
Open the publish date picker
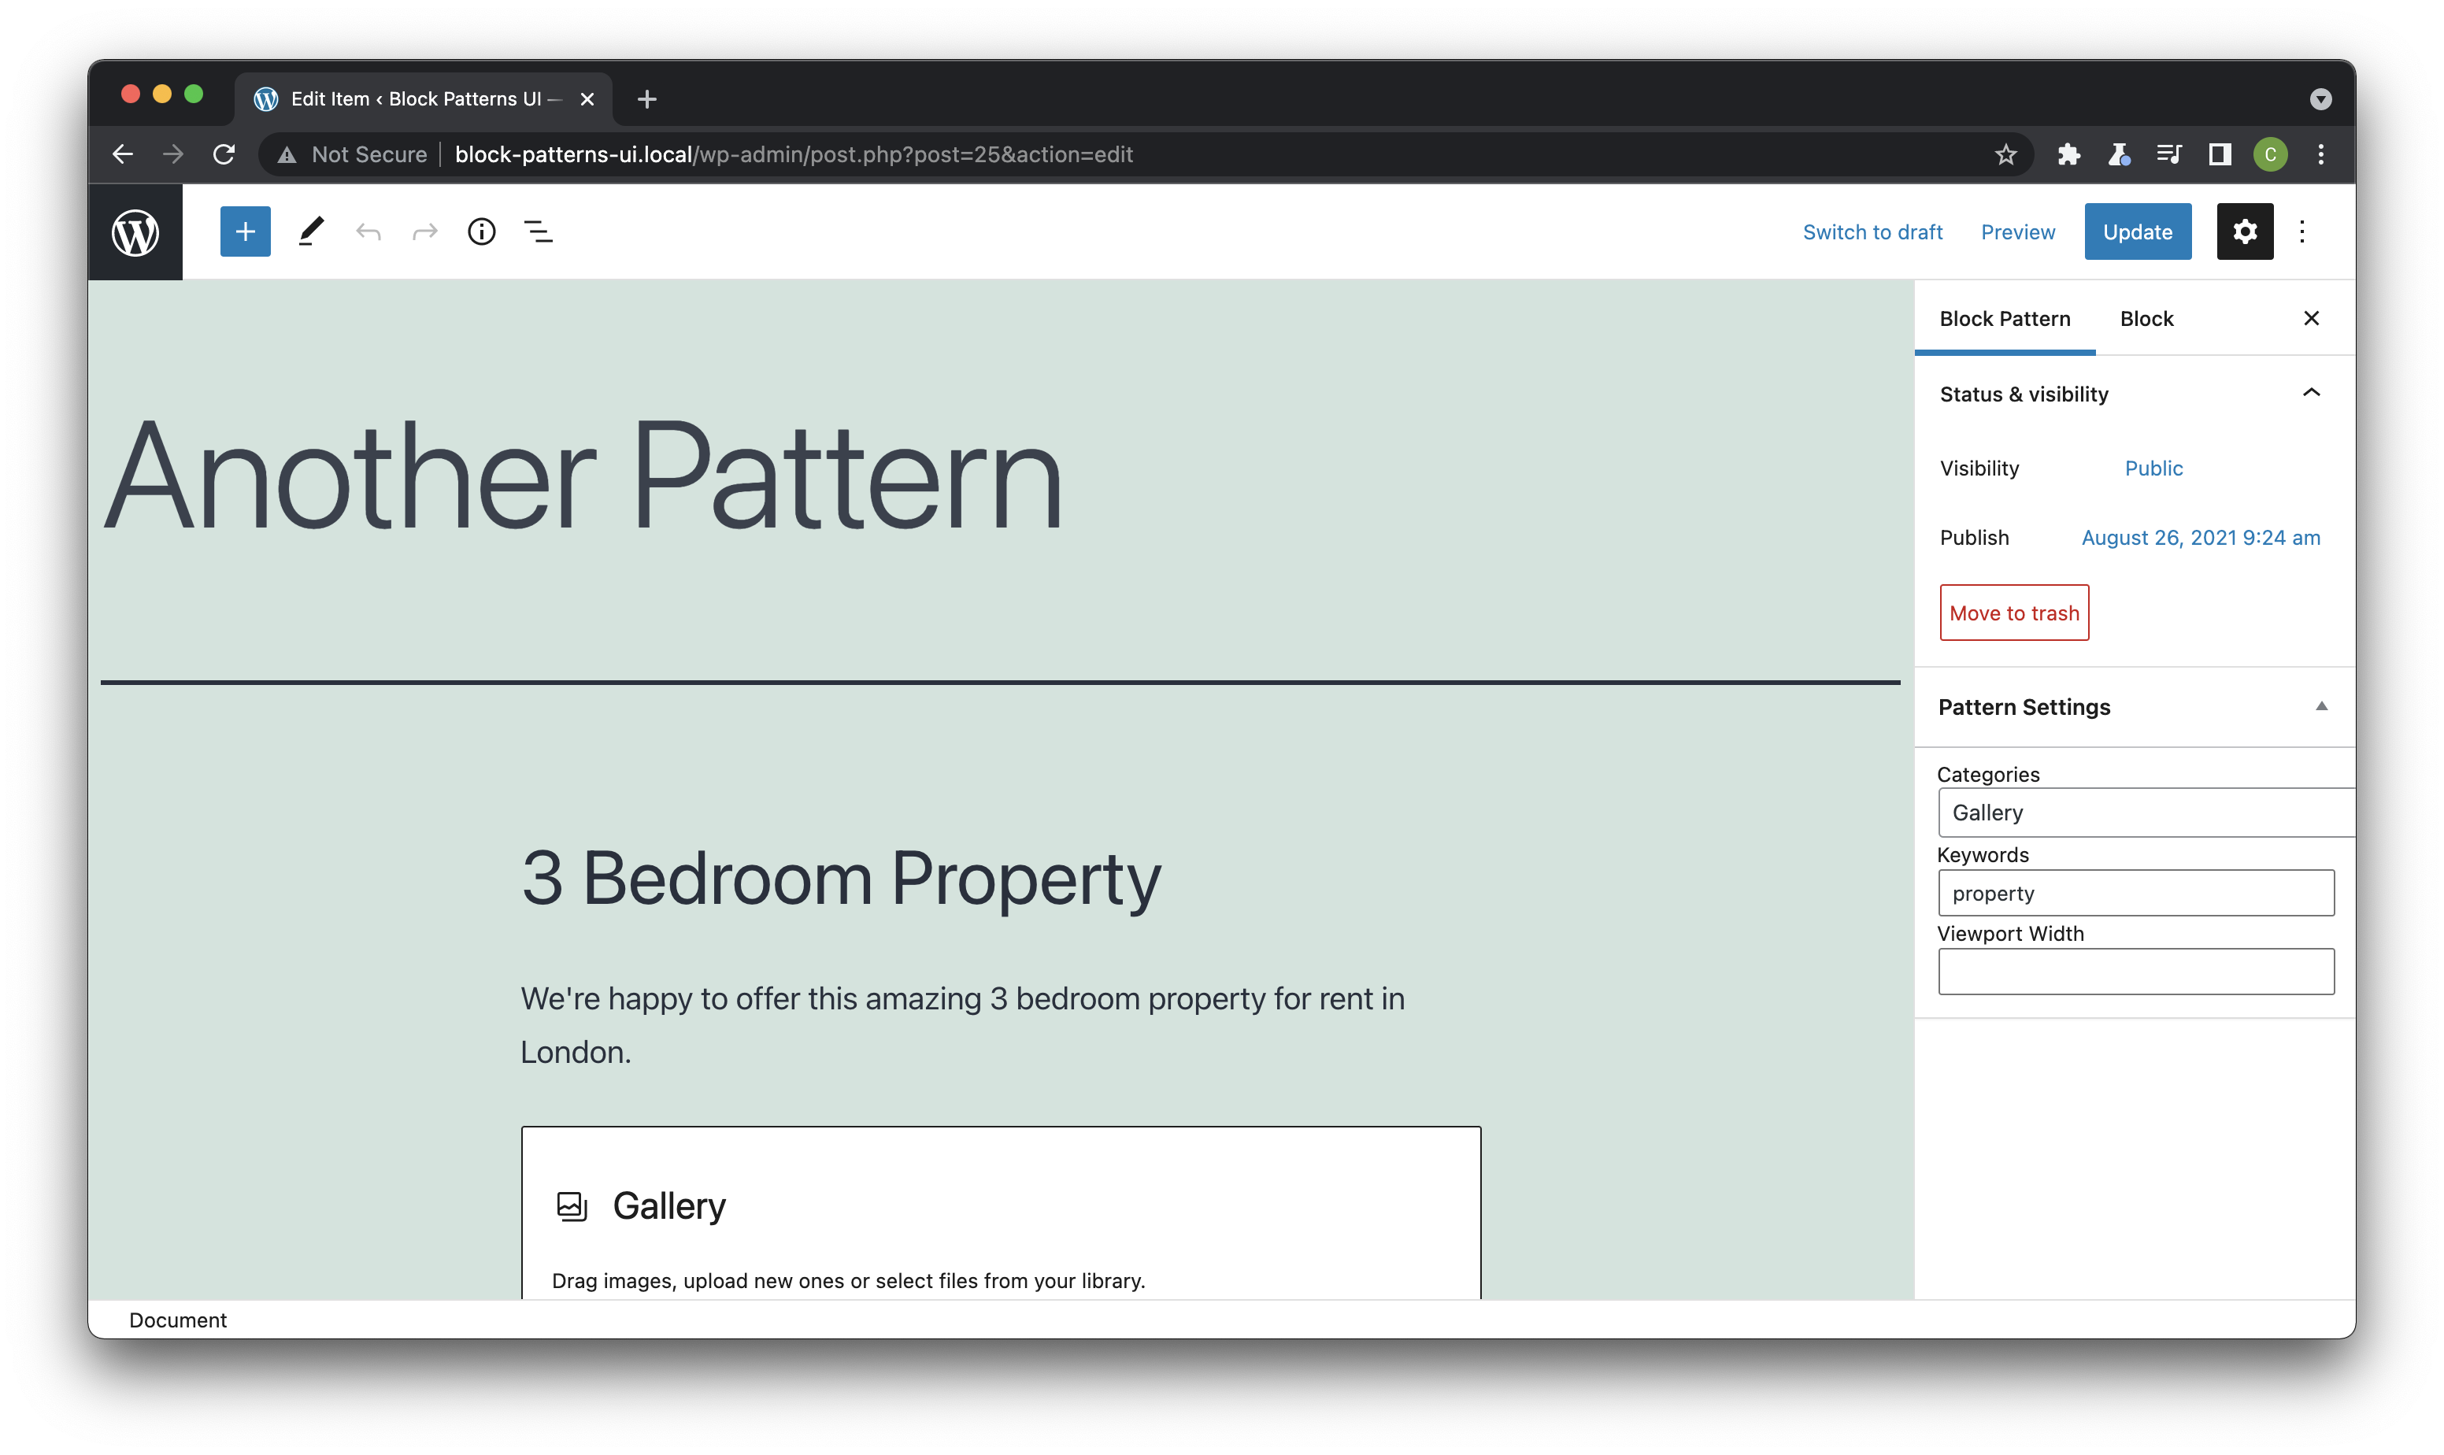[2200, 537]
